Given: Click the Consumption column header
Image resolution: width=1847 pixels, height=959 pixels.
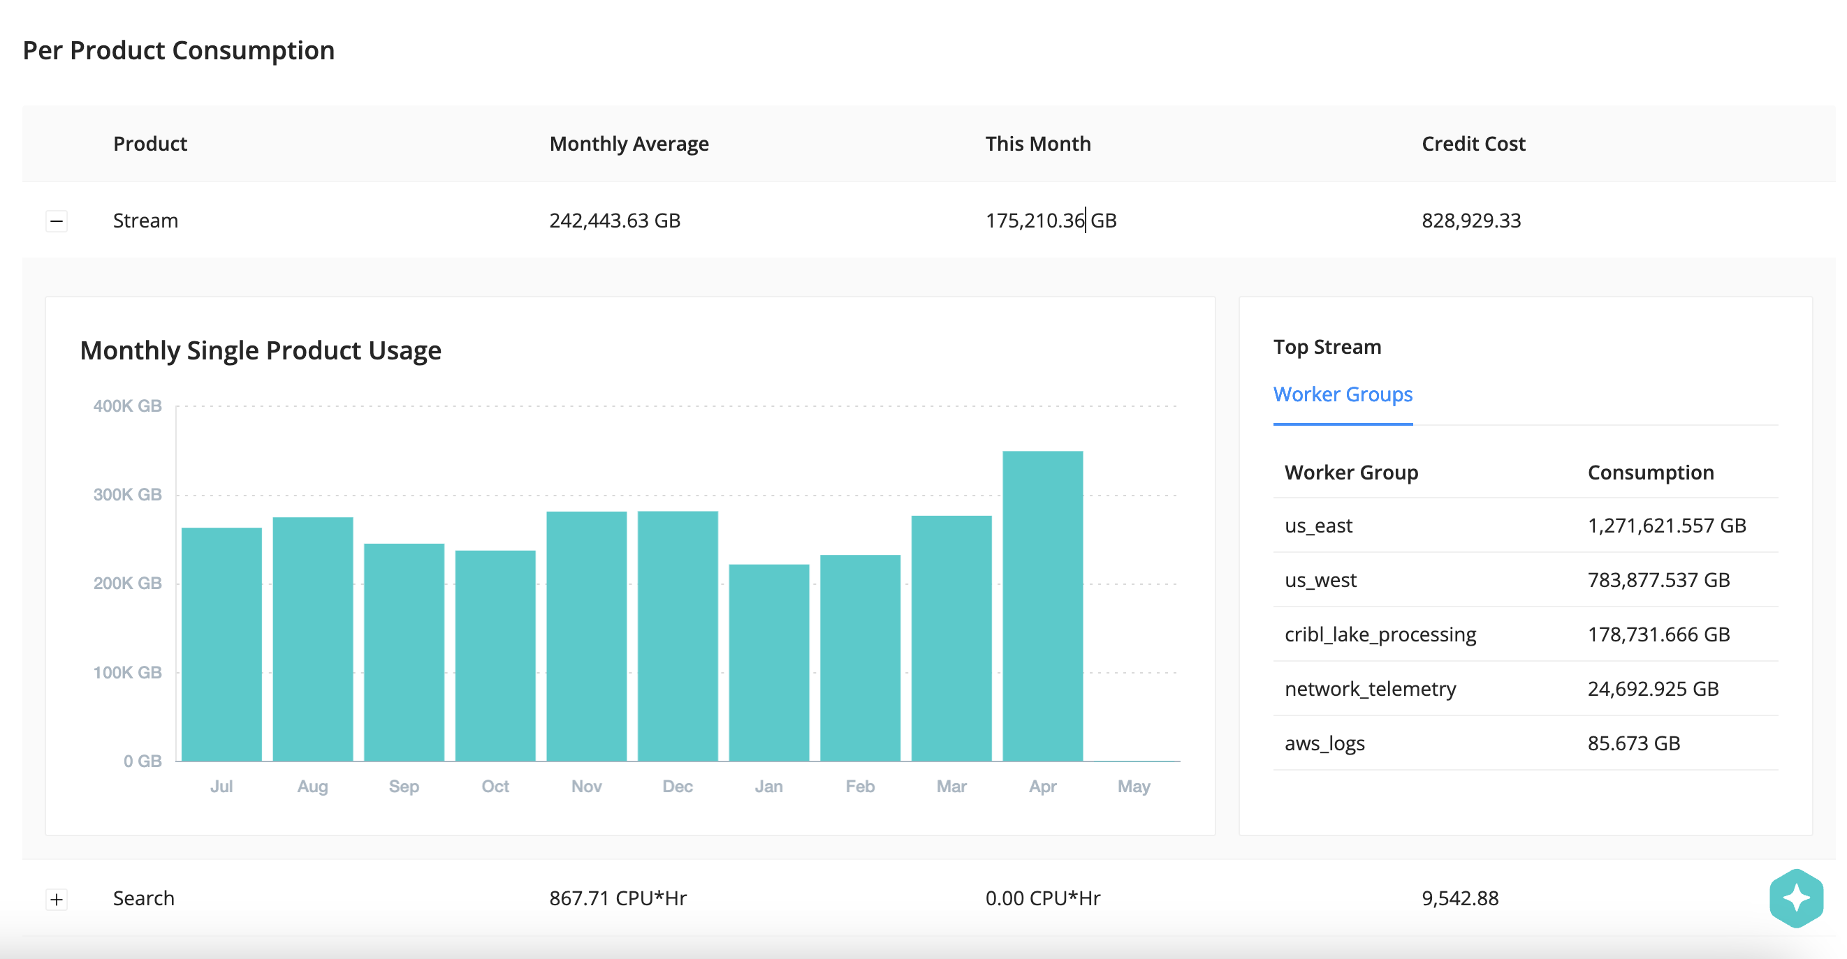Looking at the screenshot, I should 1651,472.
